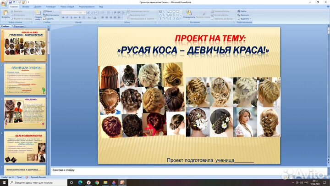Click the Save icon in quick access toolbar
This screenshot has height=186, width=330.
click(10, 2)
